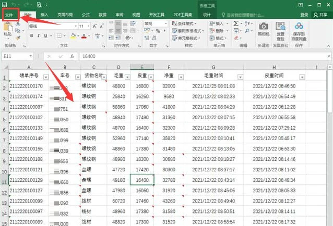Switch to the 公式 (Formulas) tab
The height and width of the screenshot is (226, 333).
[x=86, y=15]
